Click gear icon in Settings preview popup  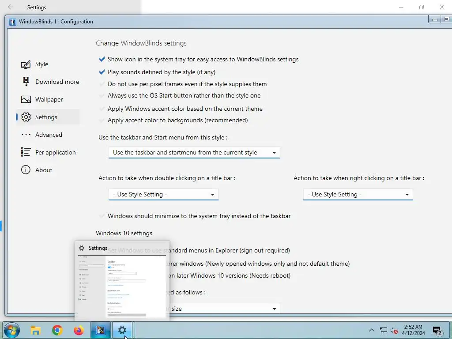[x=82, y=248]
